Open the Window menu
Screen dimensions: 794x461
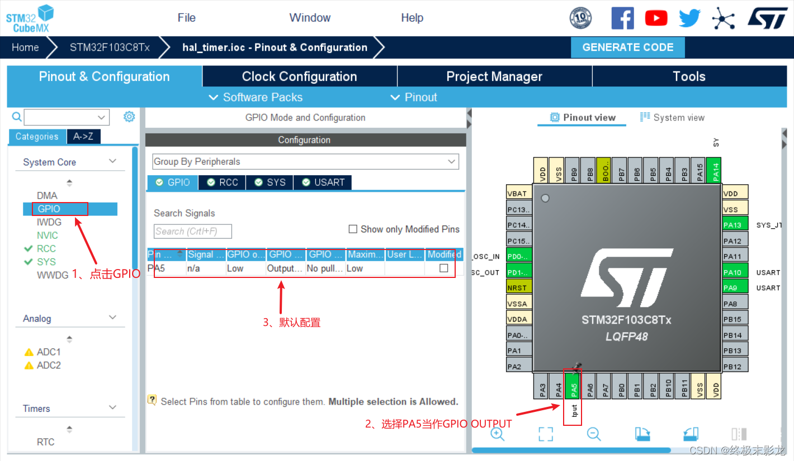point(310,18)
